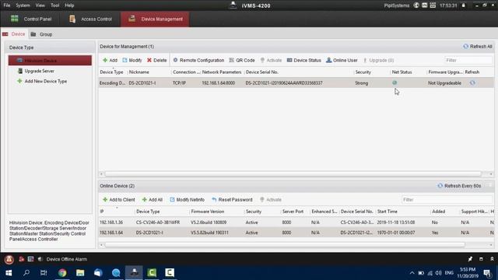Click the Activate button in the Online Device toolbar

pos(271,200)
